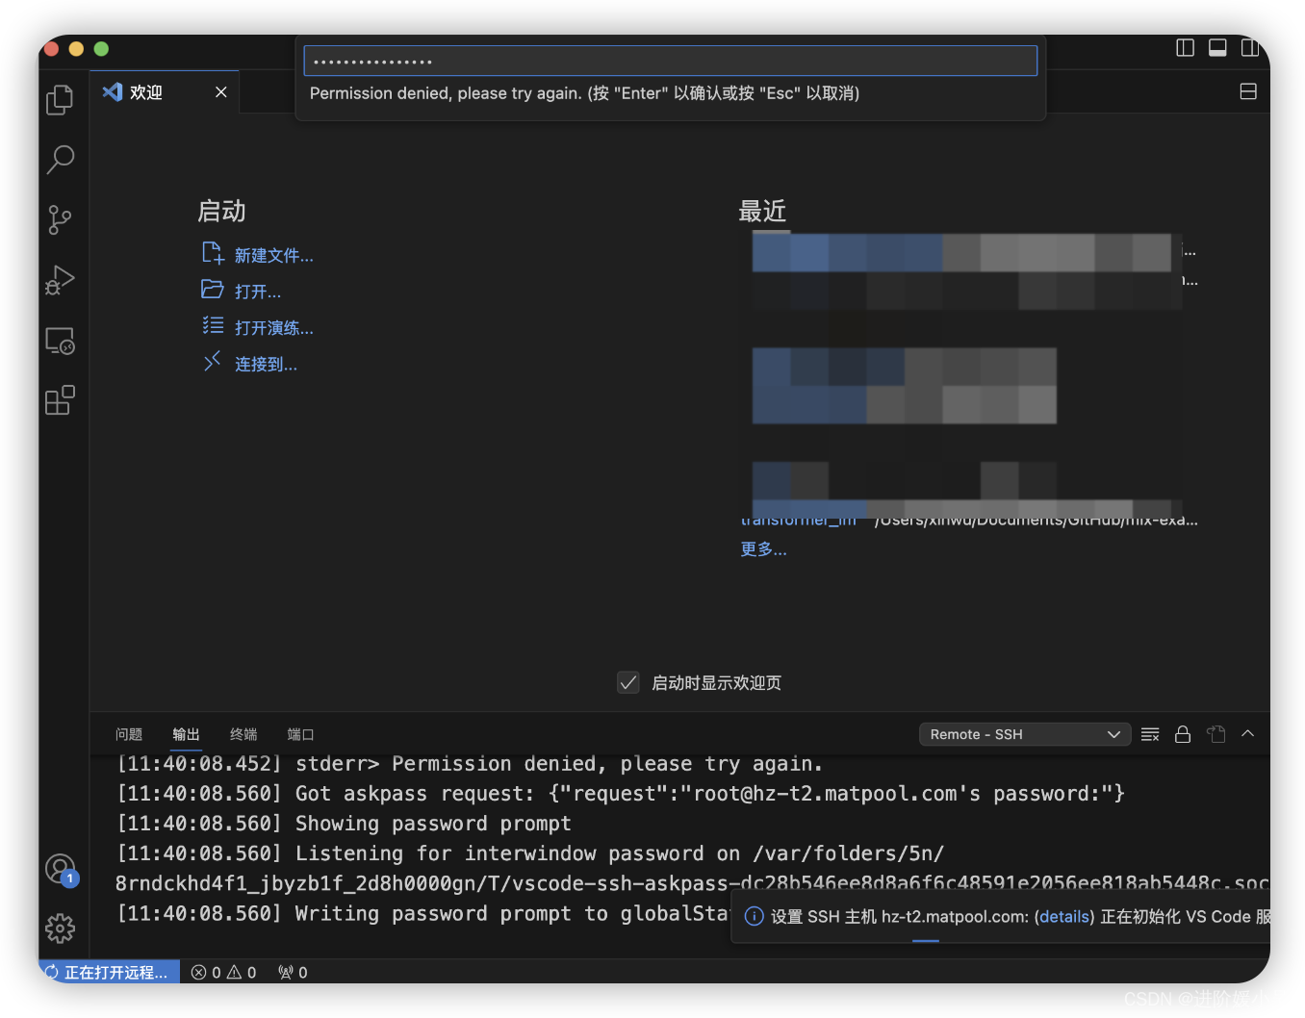Click the remote icon beside 连接到

(x=213, y=362)
